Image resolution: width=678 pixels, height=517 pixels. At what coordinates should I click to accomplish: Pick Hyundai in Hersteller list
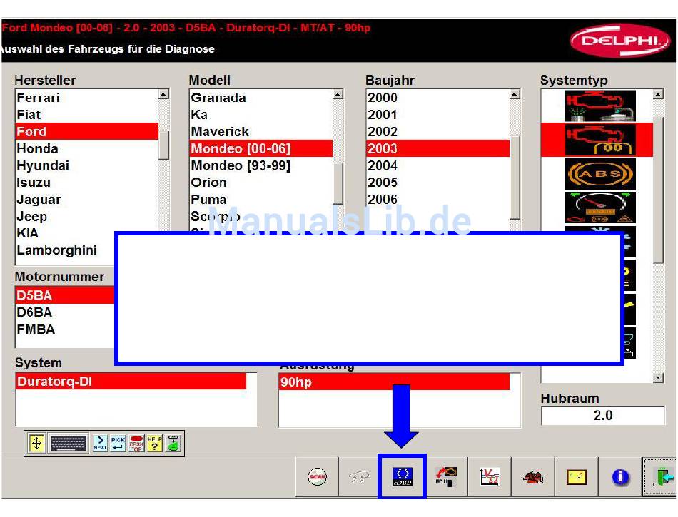point(87,165)
